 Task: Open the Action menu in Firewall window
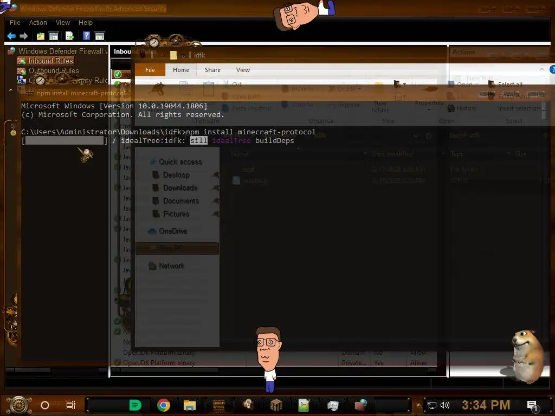point(38,23)
